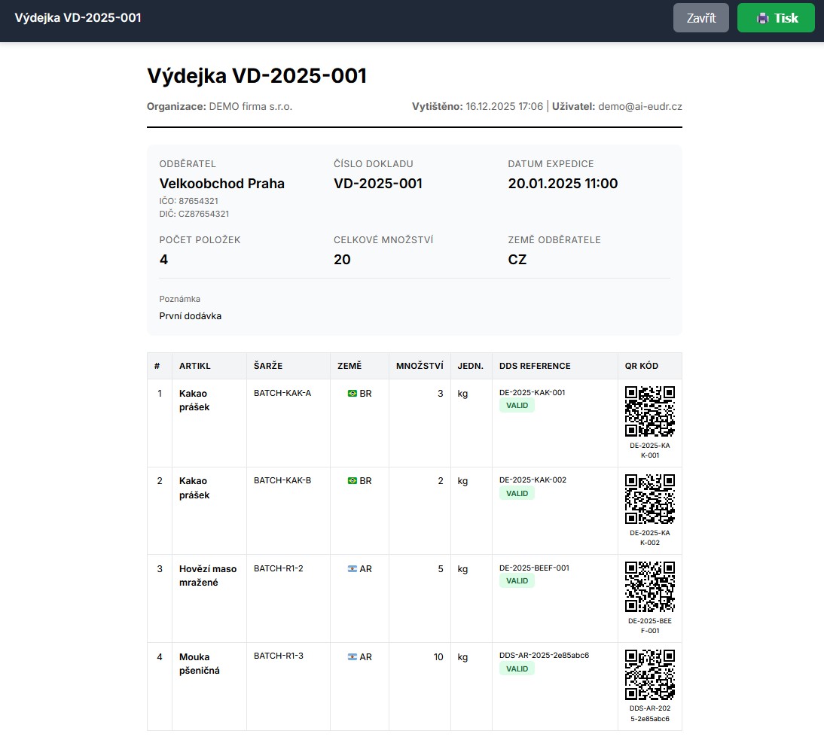824x743 pixels.
Task: Click the QR code for DE-2025-BEEF-001
Action: tap(649, 586)
